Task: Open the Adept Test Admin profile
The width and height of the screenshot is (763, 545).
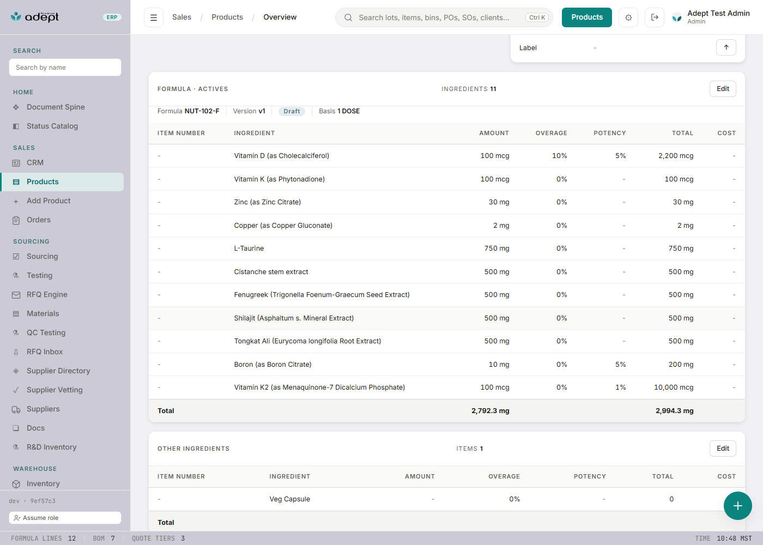Action: point(711,17)
